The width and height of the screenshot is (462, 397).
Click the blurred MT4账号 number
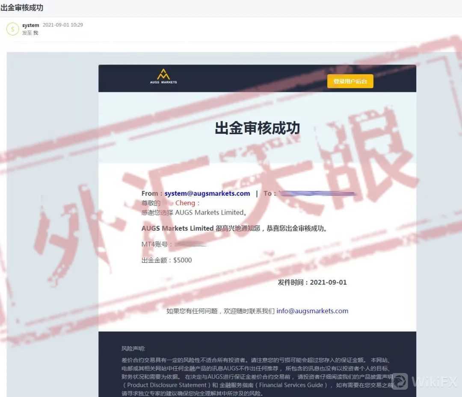click(x=191, y=244)
